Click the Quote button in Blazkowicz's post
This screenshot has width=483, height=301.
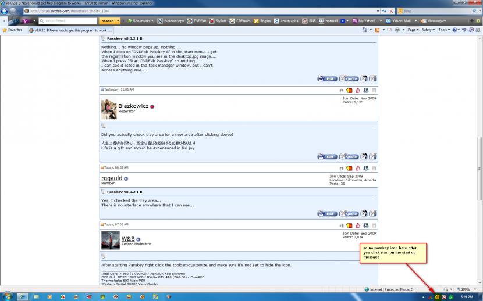coord(349,156)
